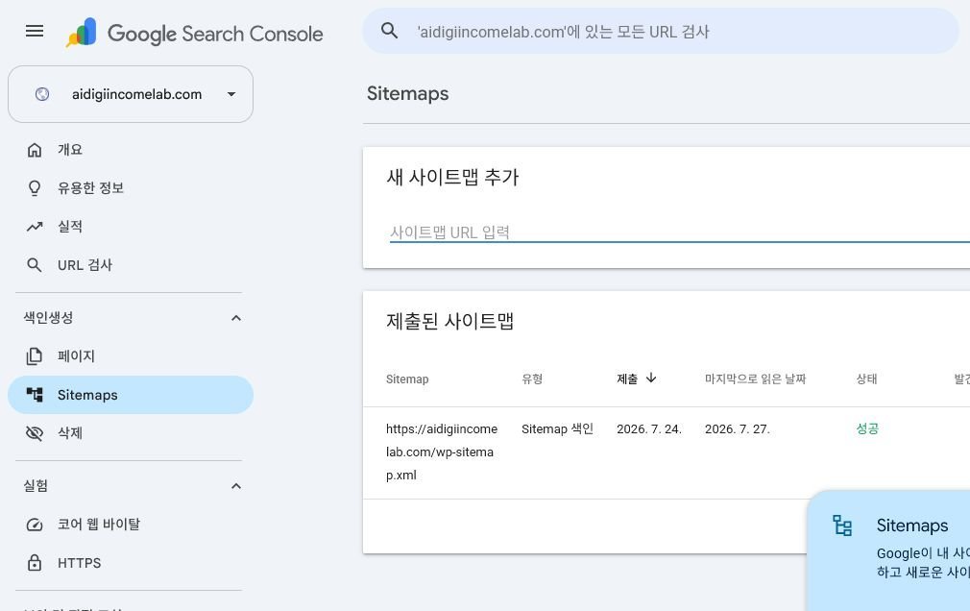This screenshot has width=970, height=611.
Task: Click the 2026. 7. 24. submitted date
Action: pos(649,429)
